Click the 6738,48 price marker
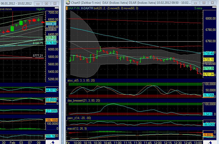The image size is (219, 144). click(208, 53)
